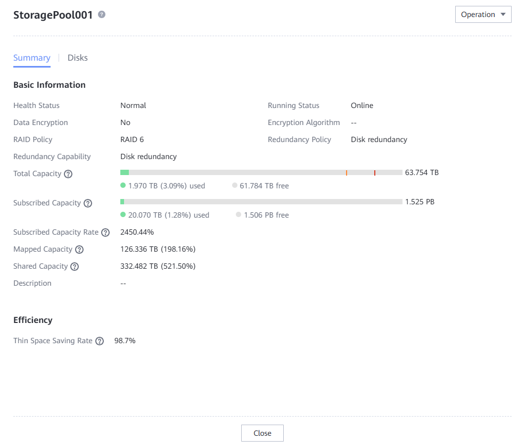Click the Mapped Capacity question mark icon

tap(79, 250)
